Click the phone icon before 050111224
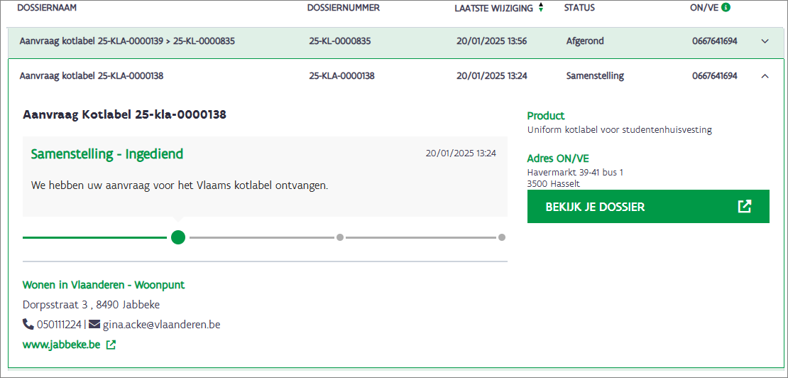Screen dimensions: 788x378 point(28,325)
